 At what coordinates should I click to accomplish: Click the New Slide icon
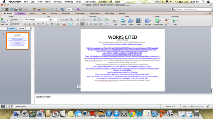coord(4,20)
